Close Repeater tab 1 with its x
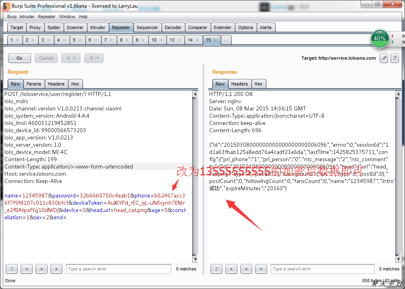 18,40
